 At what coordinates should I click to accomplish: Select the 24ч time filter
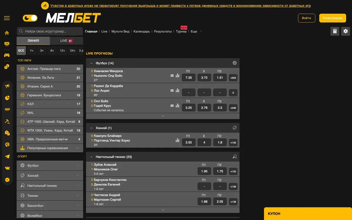72,51
